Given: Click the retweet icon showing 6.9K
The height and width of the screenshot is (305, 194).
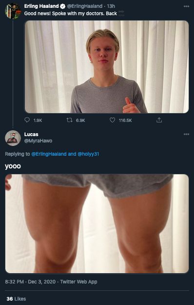Looking at the screenshot, I should (69, 120).
